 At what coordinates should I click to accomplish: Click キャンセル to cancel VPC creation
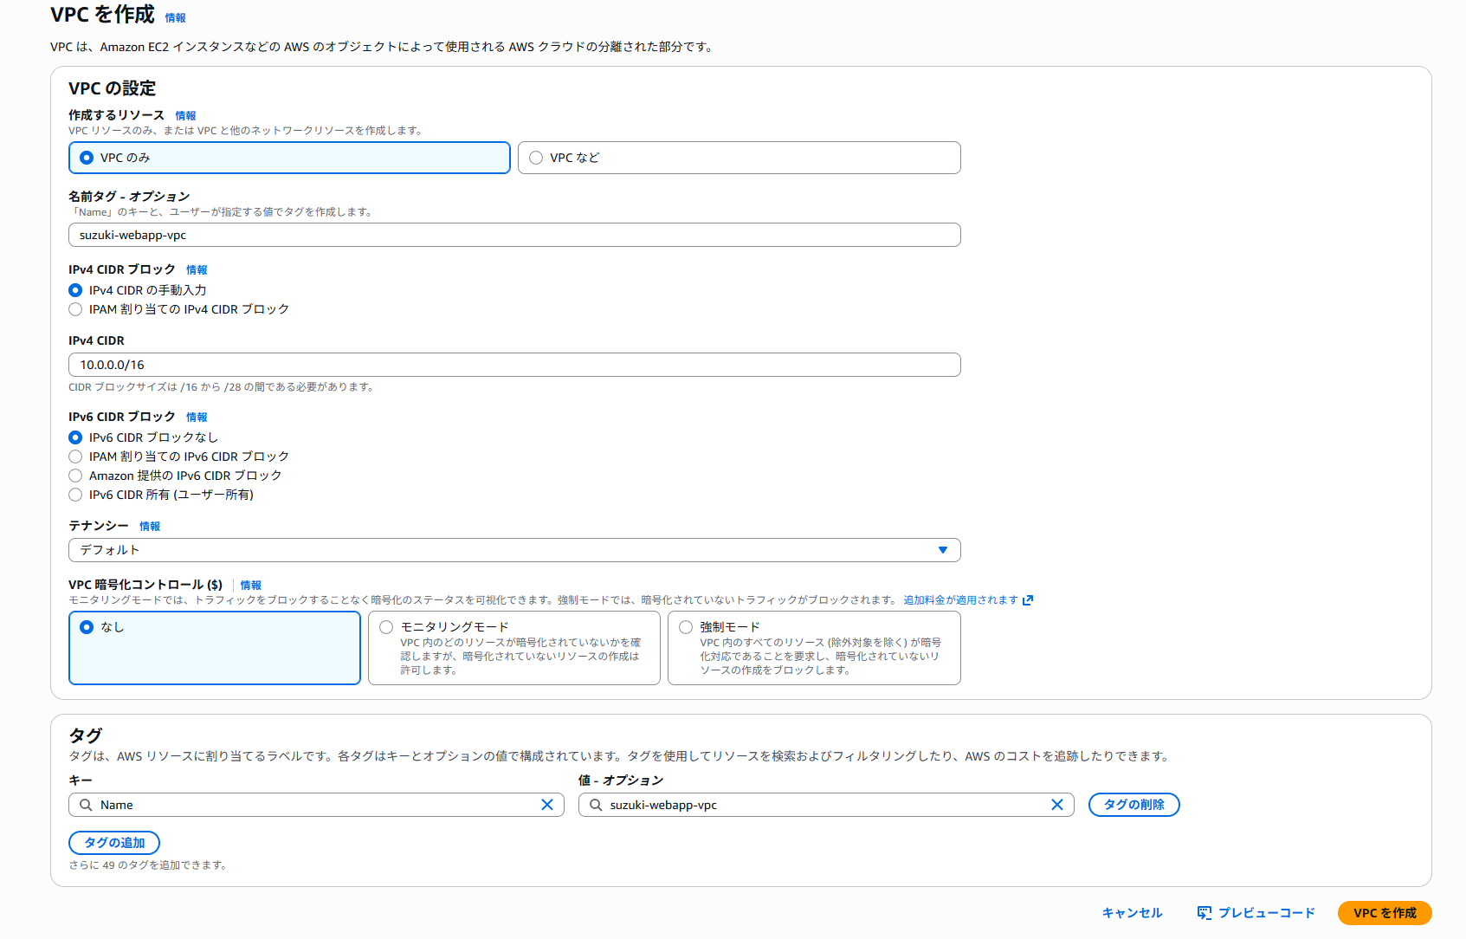point(1132,912)
